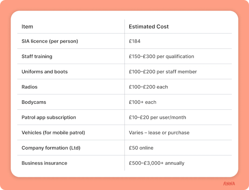Click the ANNA logo in the corner

point(229,183)
